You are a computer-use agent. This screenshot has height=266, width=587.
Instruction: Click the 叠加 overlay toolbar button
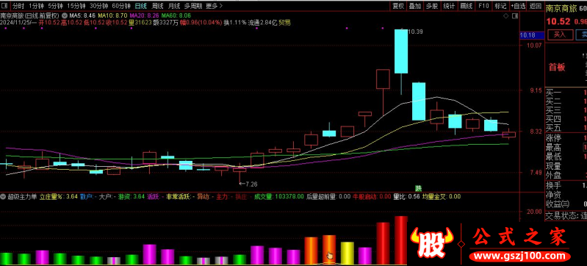415,6
